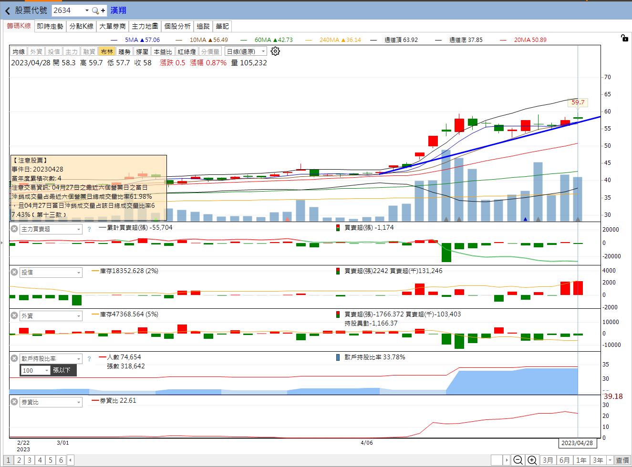Zoom out the chart with minus magnifier
This screenshot has height=467, width=632.
click(518, 460)
